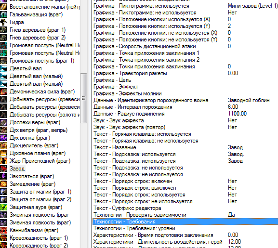Select Данные - Идентификатор порожденного воина row

(185, 100)
